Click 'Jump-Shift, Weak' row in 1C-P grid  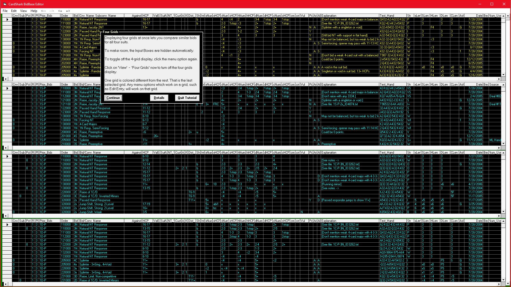tap(90, 212)
